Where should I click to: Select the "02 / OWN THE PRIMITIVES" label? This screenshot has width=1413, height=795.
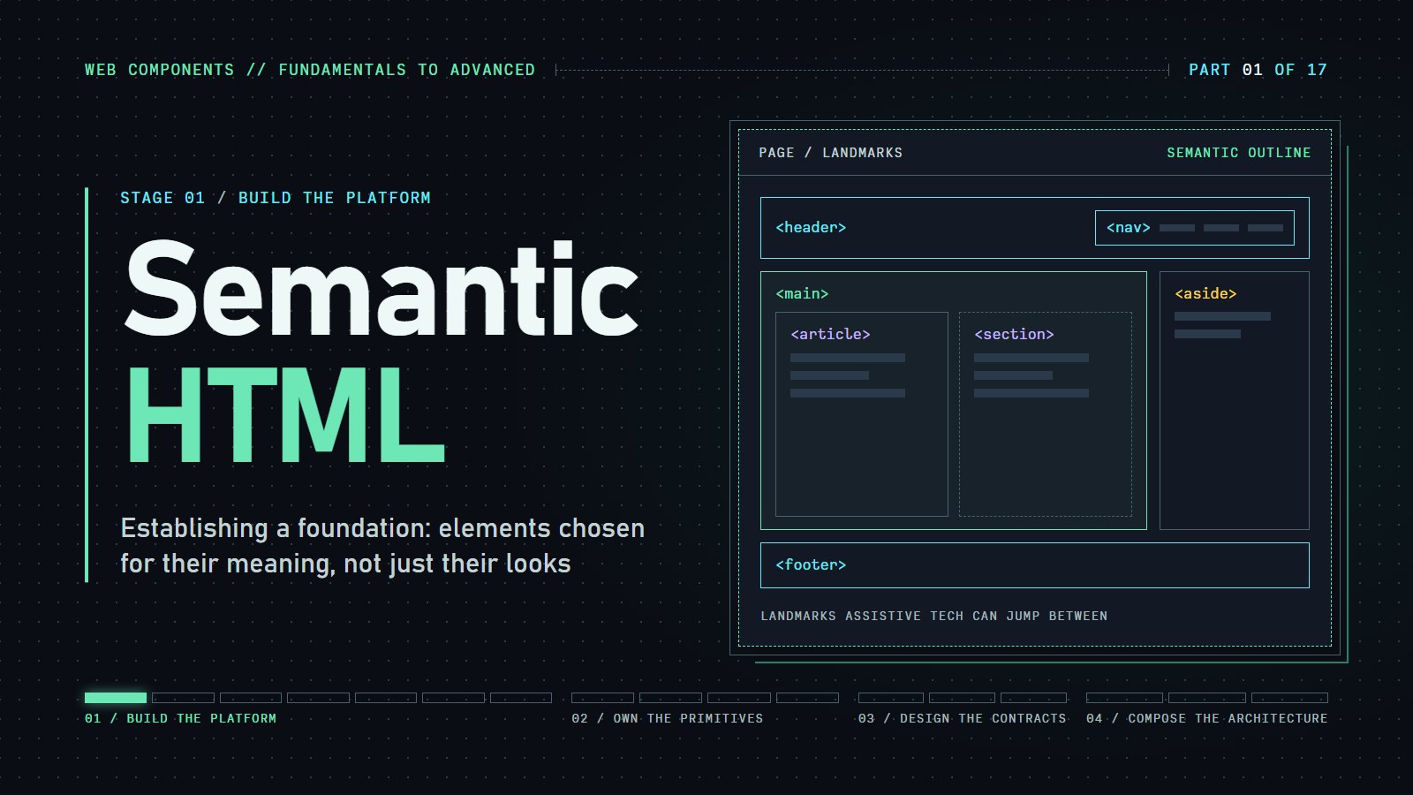(x=667, y=719)
